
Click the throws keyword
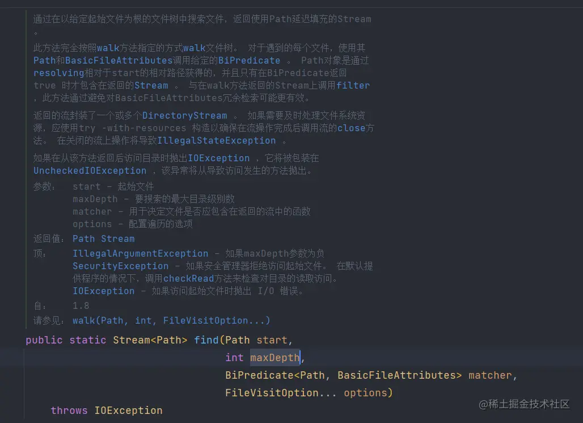tap(69, 411)
